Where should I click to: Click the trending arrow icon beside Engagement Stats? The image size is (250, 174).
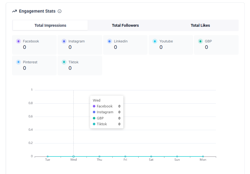tap(14, 11)
